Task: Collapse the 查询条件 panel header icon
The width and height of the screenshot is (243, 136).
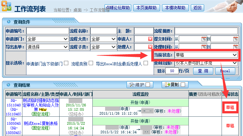Action: (8, 22)
